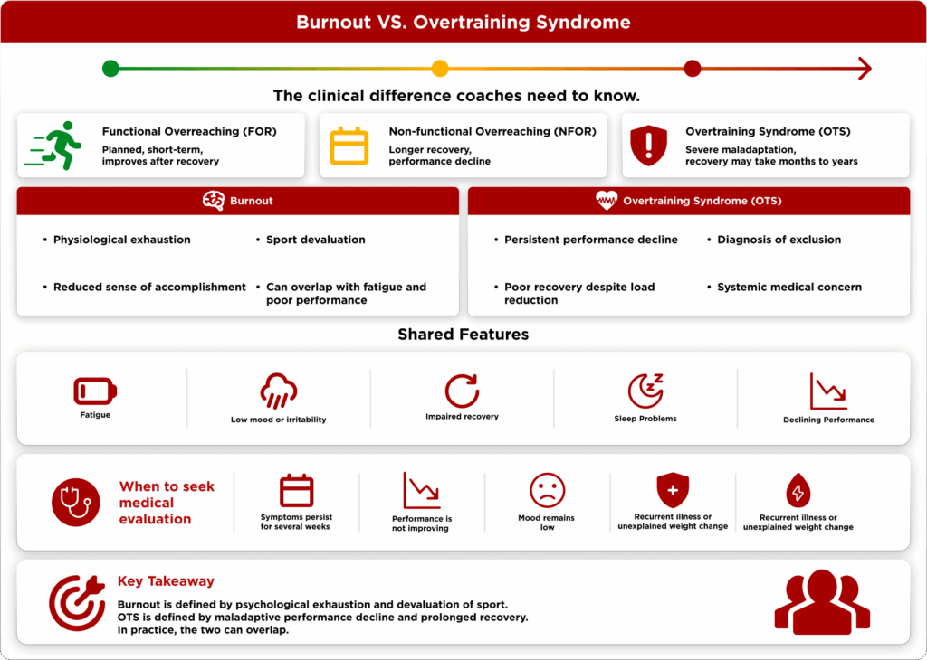Click the Sport devaluation bullet
The image size is (927, 660).
tap(316, 240)
